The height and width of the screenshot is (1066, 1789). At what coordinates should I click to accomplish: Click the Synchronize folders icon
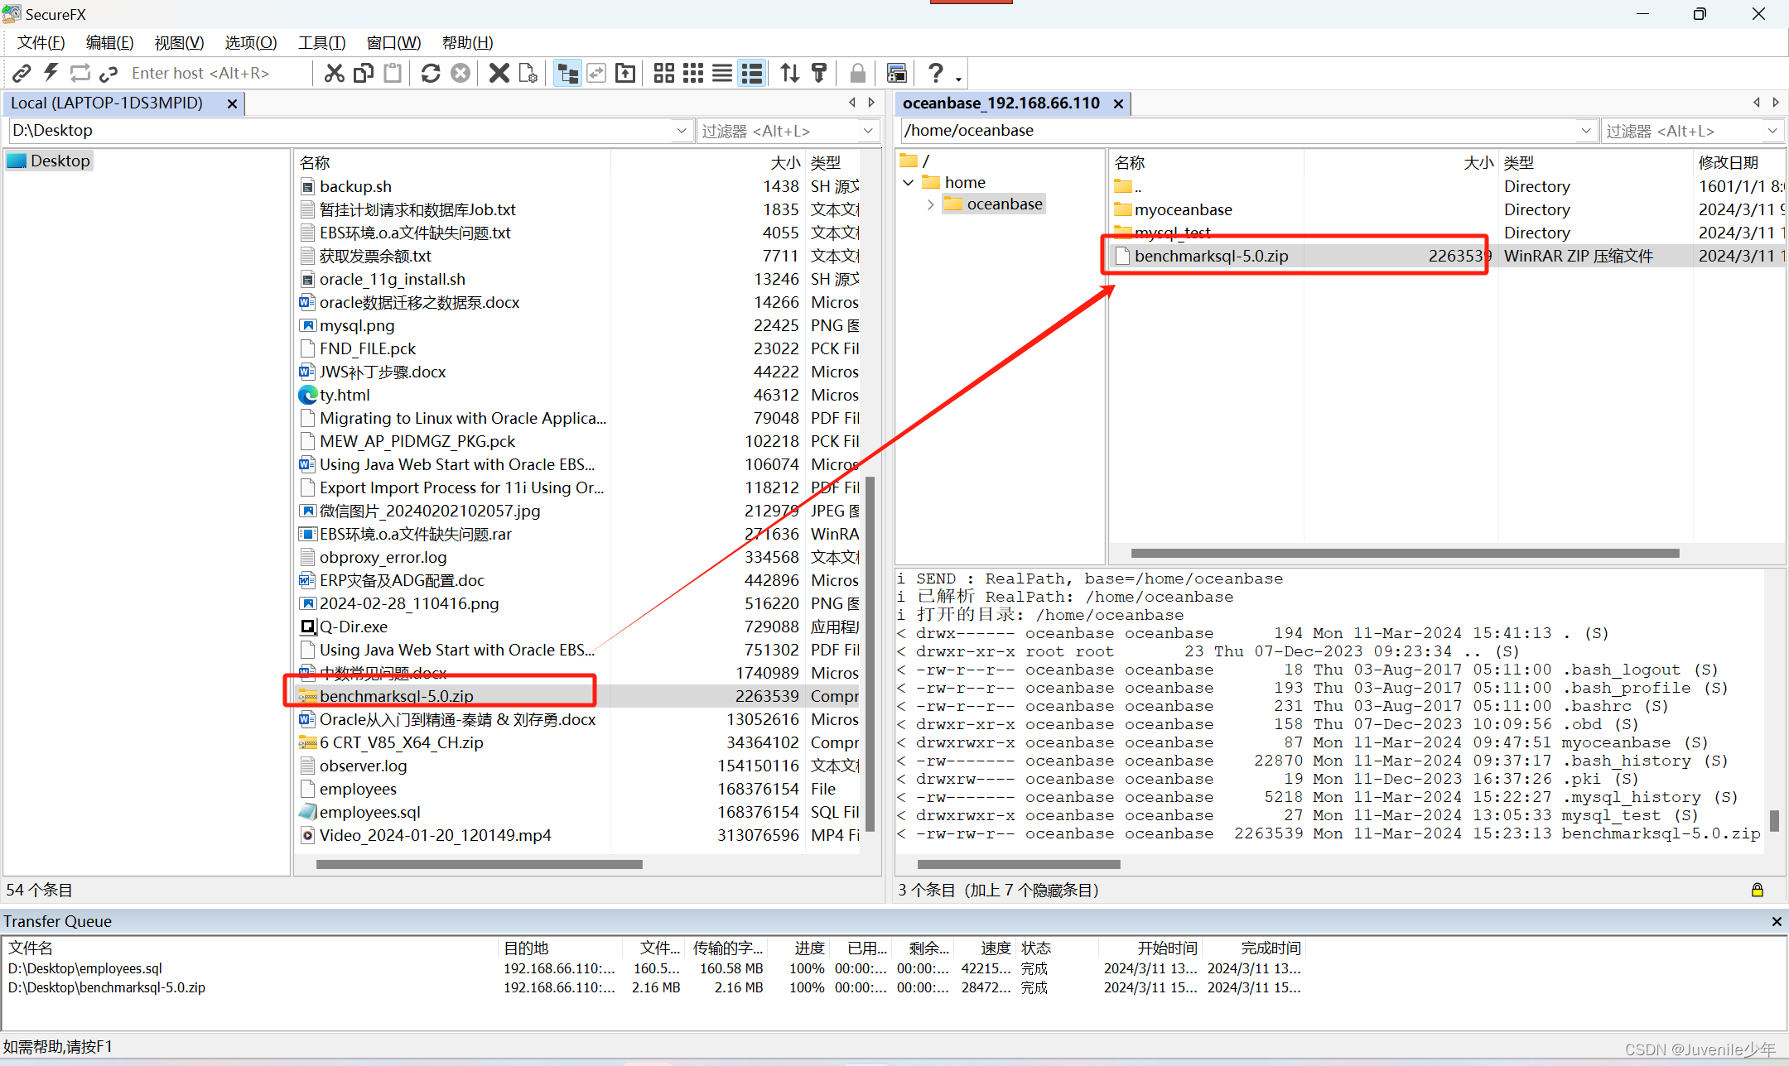point(596,74)
